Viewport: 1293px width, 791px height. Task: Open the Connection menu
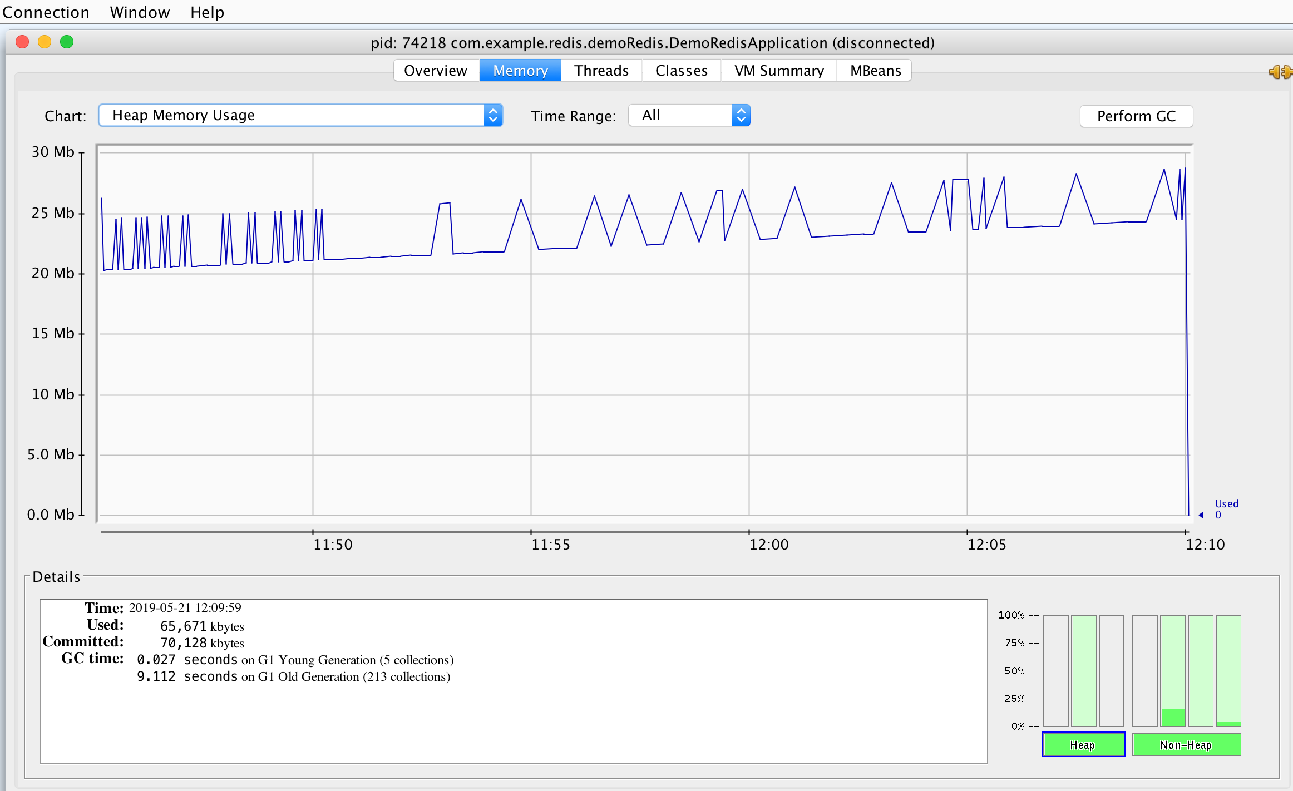[46, 12]
